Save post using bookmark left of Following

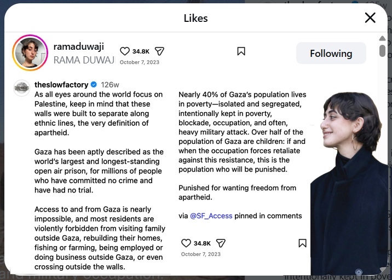(241, 51)
